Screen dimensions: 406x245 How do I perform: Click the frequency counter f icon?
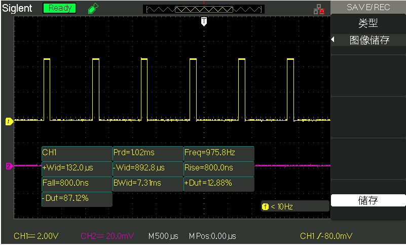point(265,206)
